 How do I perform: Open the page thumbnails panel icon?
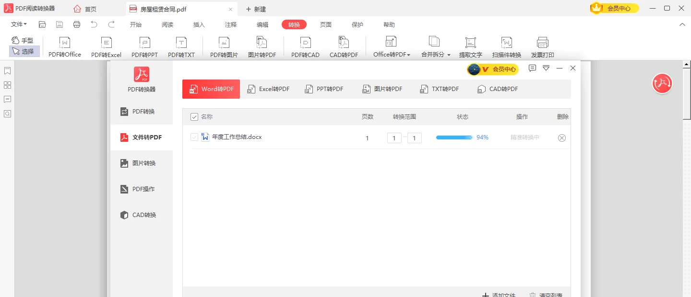coord(7,85)
